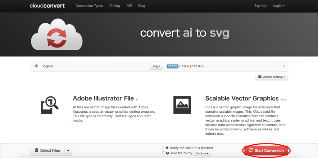This screenshot has width=318, height=158.
Task: Click the Start Conversion button
Action: click(x=266, y=151)
